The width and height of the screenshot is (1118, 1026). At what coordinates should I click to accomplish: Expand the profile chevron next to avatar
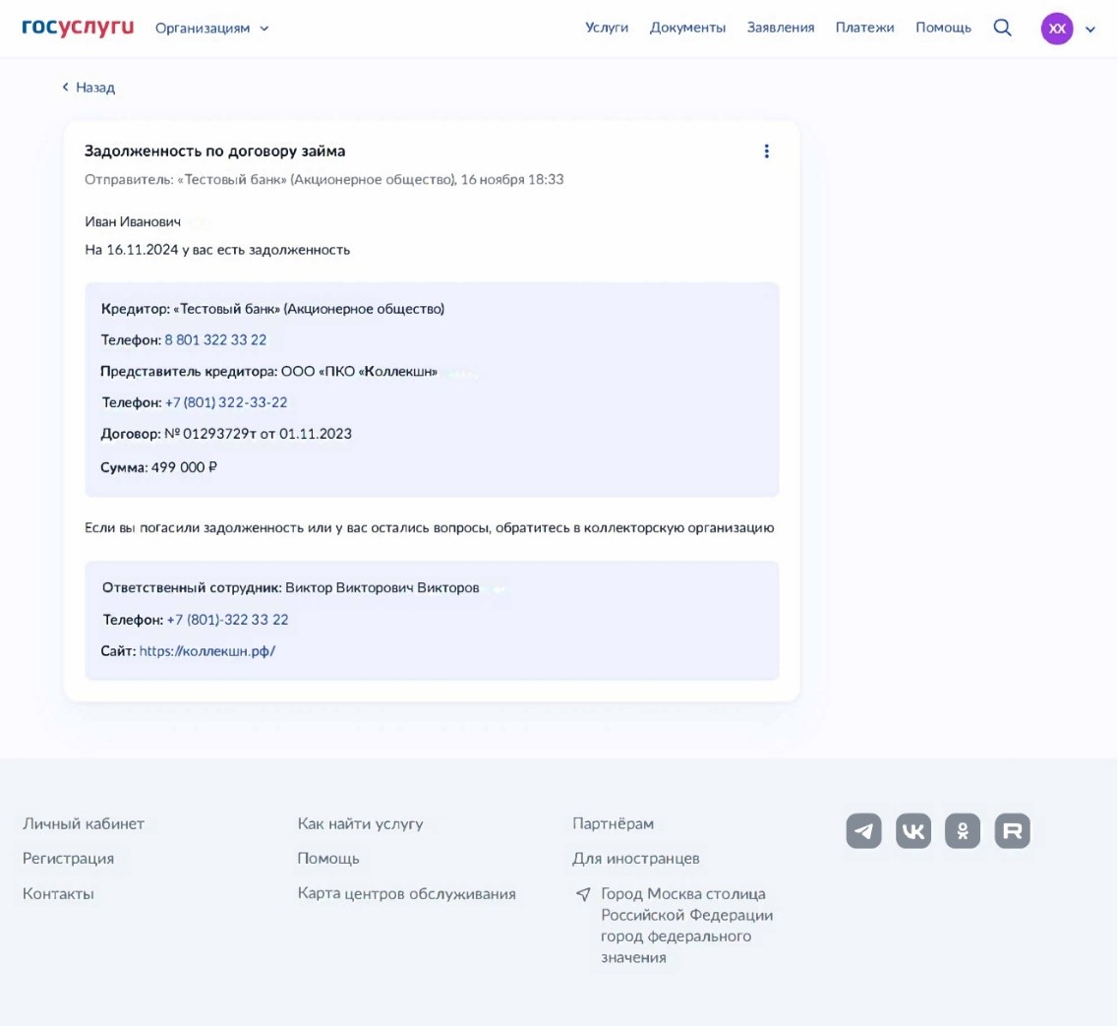1090,30
